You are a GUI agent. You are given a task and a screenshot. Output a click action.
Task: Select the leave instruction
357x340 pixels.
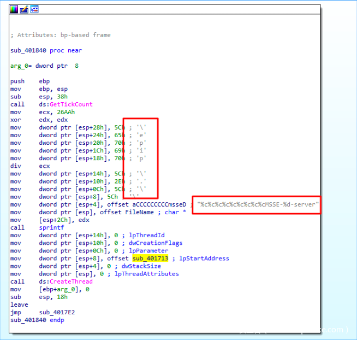point(19,304)
